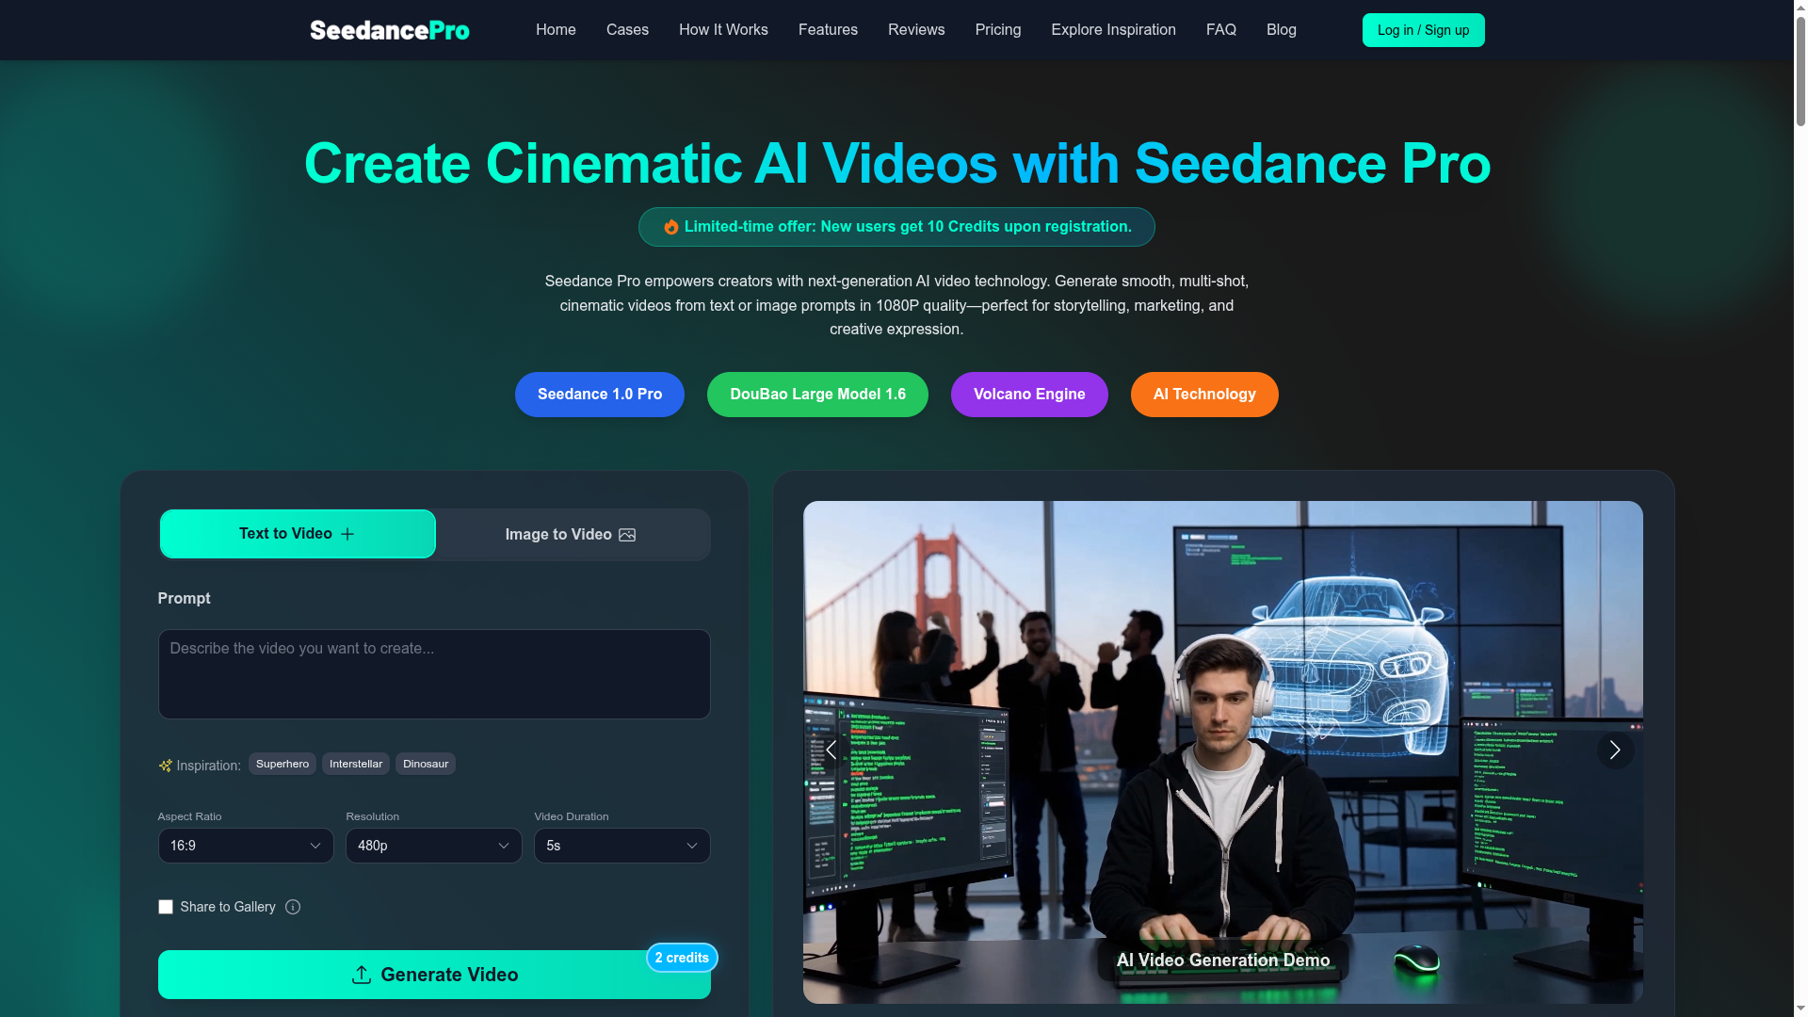
Task: Open the Video Duration dropdown
Action: pyautogui.click(x=622, y=846)
